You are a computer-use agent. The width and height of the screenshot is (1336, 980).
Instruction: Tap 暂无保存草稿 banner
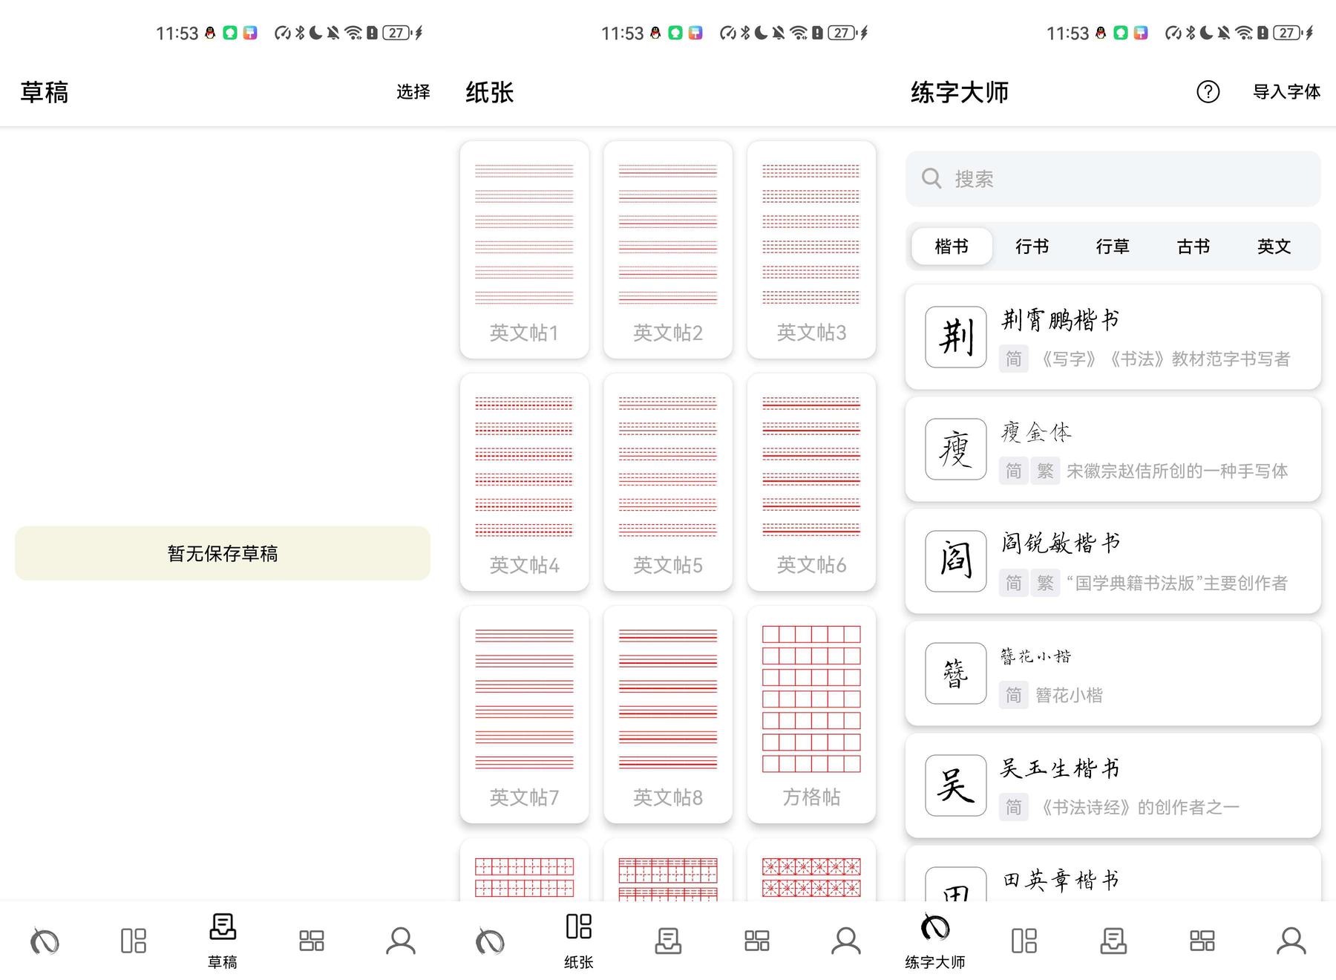coord(223,553)
